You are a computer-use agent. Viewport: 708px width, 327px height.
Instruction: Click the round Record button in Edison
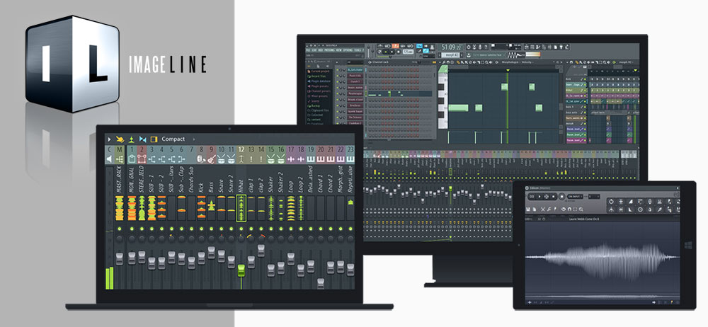coord(561,197)
